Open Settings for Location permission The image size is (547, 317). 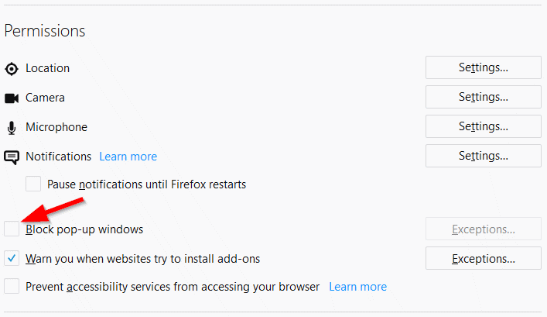483,67
